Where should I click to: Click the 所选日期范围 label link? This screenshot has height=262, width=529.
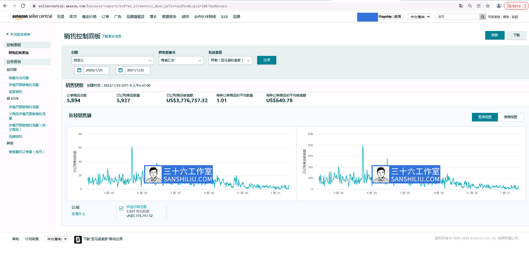pos(136,207)
